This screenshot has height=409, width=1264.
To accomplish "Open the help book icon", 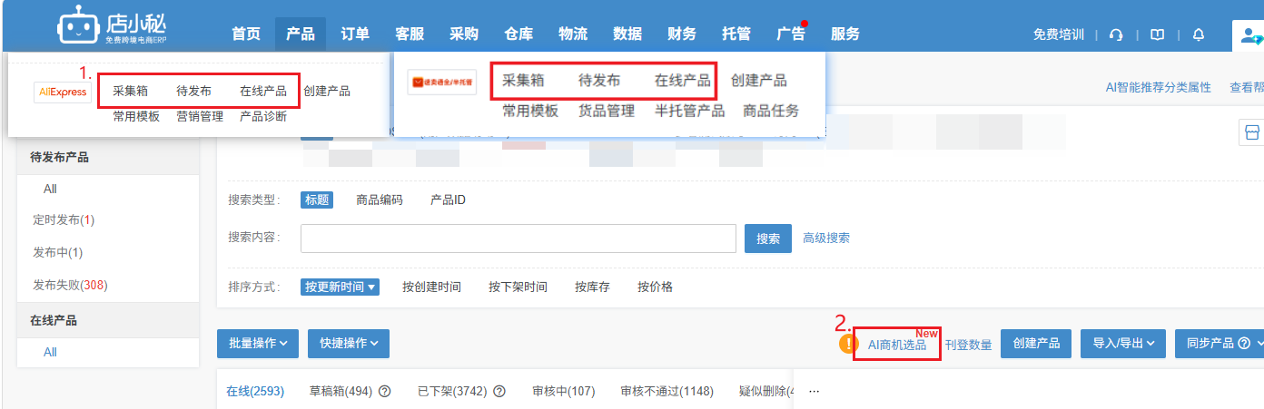I will pyautogui.click(x=1157, y=34).
